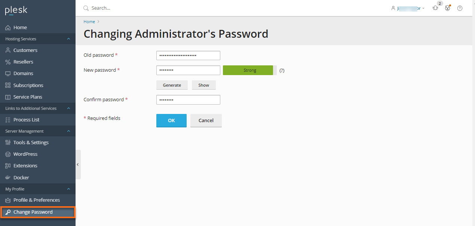Show the new password characters
475x226 pixels.
pos(203,85)
